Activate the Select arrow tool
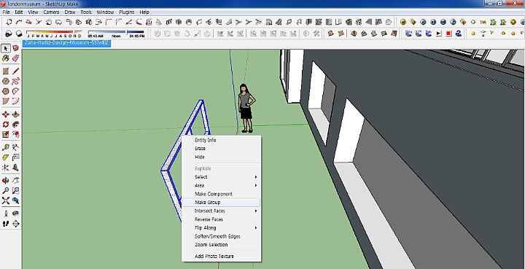525x269 pixels. (x=6, y=49)
